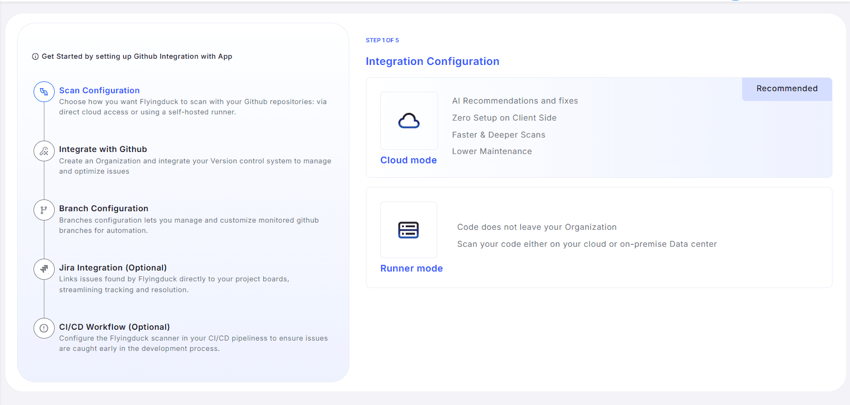Click the Scan Configuration step icon
Image resolution: width=850 pixels, height=405 pixels.
click(44, 92)
